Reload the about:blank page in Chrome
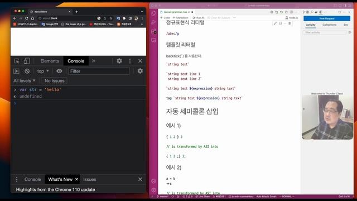357x201 pixels. coord(27,18)
